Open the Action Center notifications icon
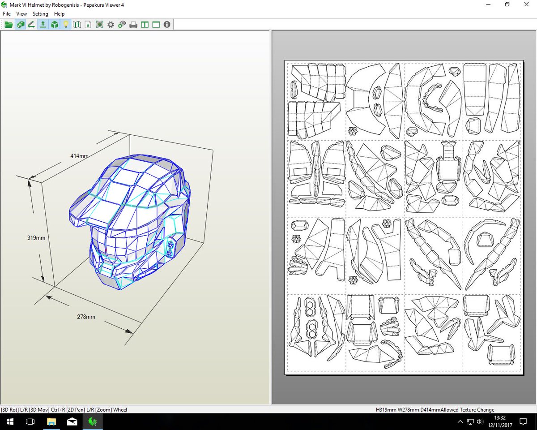537x430 pixels. pyautogui.click(x=523, y=422)
